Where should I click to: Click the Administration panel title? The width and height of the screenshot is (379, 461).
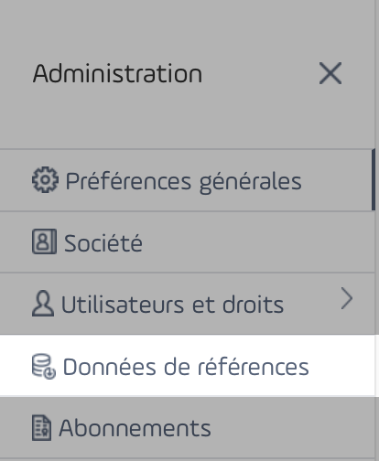pos(117,73)
